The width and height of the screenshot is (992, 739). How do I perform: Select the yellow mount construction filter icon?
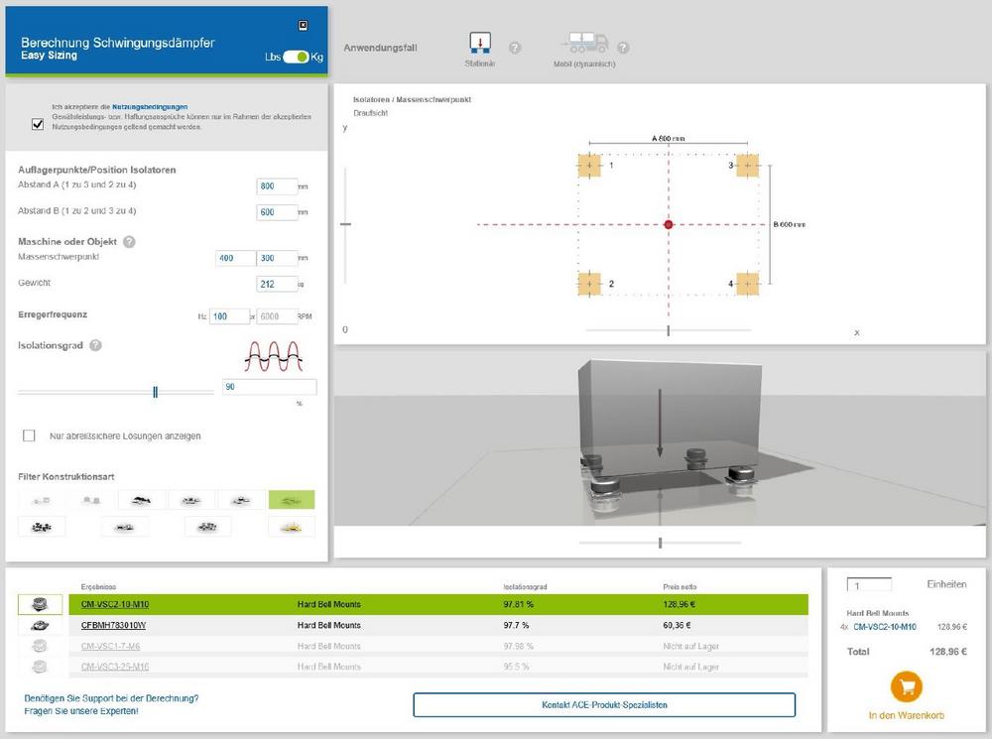(291, 527)
